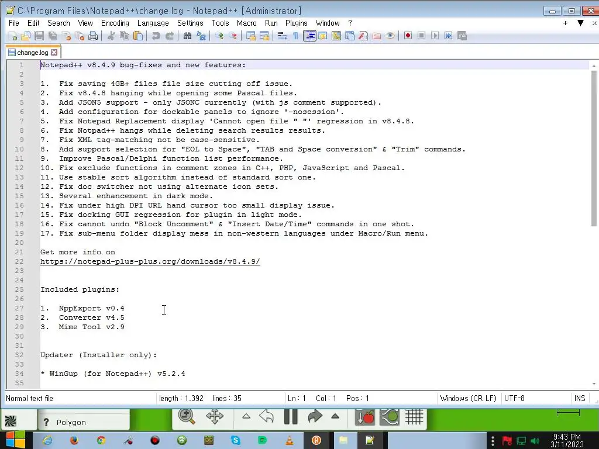This screenshot has width=599, height=449.
Task: Click the Save recorded macro icon
Action: [462, 36]
